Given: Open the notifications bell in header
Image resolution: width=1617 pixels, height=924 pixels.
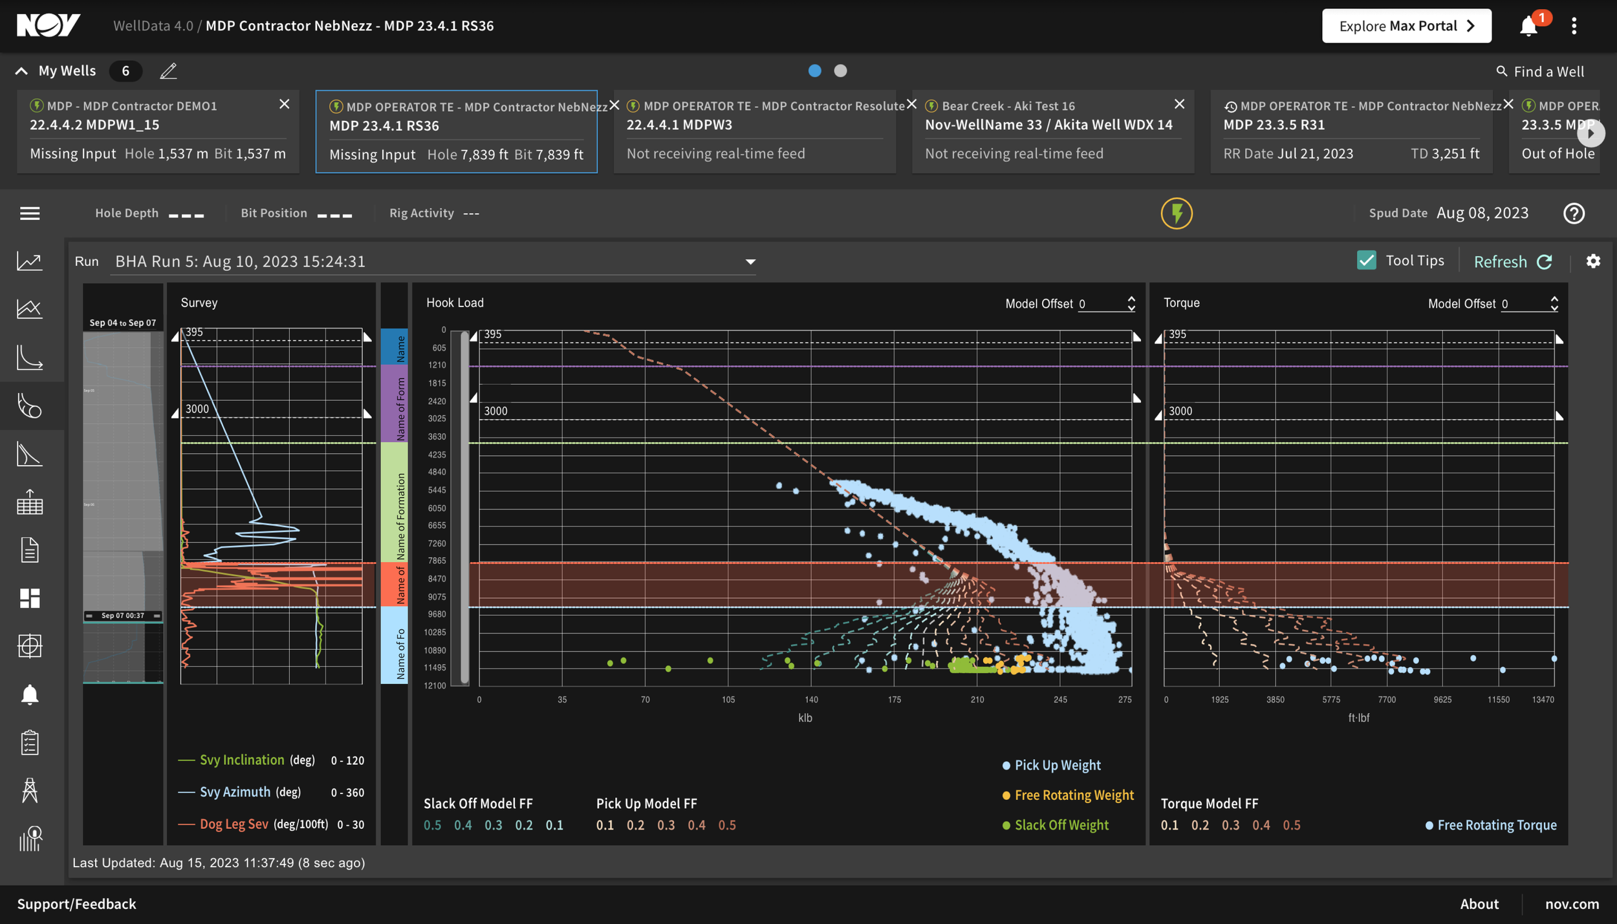Looking at the screenshot, I should pyautogui.click(x=1528, y=26).
